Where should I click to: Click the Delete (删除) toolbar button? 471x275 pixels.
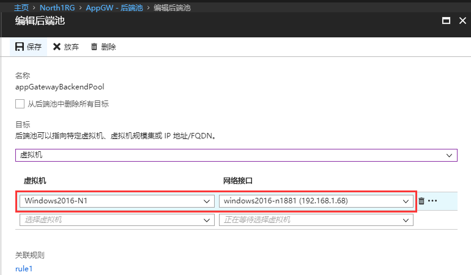tap(103, 47)
